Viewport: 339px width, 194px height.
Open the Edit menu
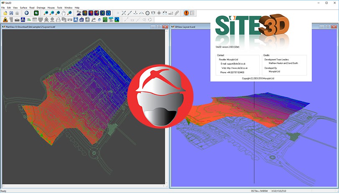9,8
